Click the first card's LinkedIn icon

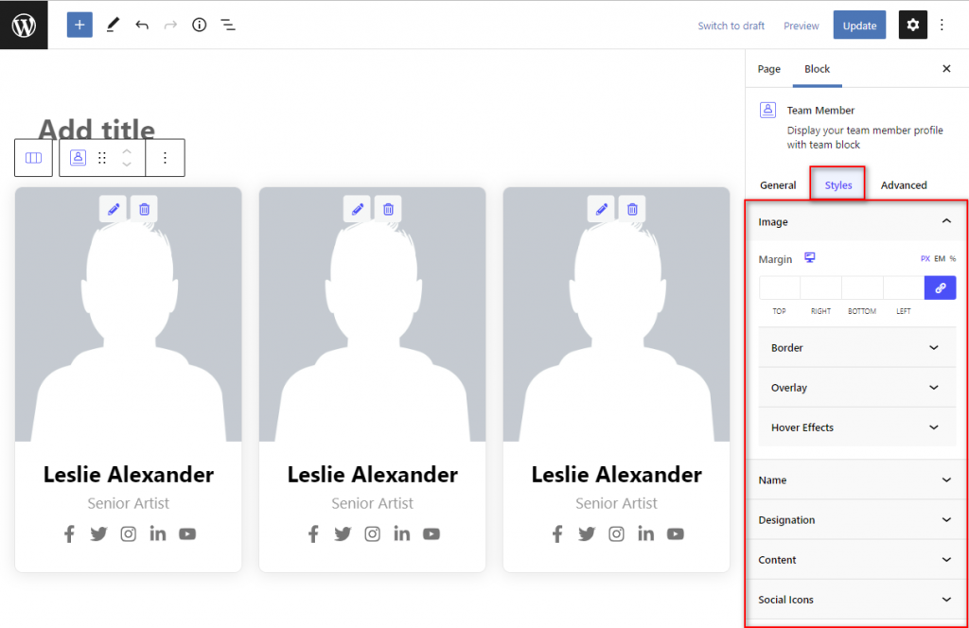point(158,533)
